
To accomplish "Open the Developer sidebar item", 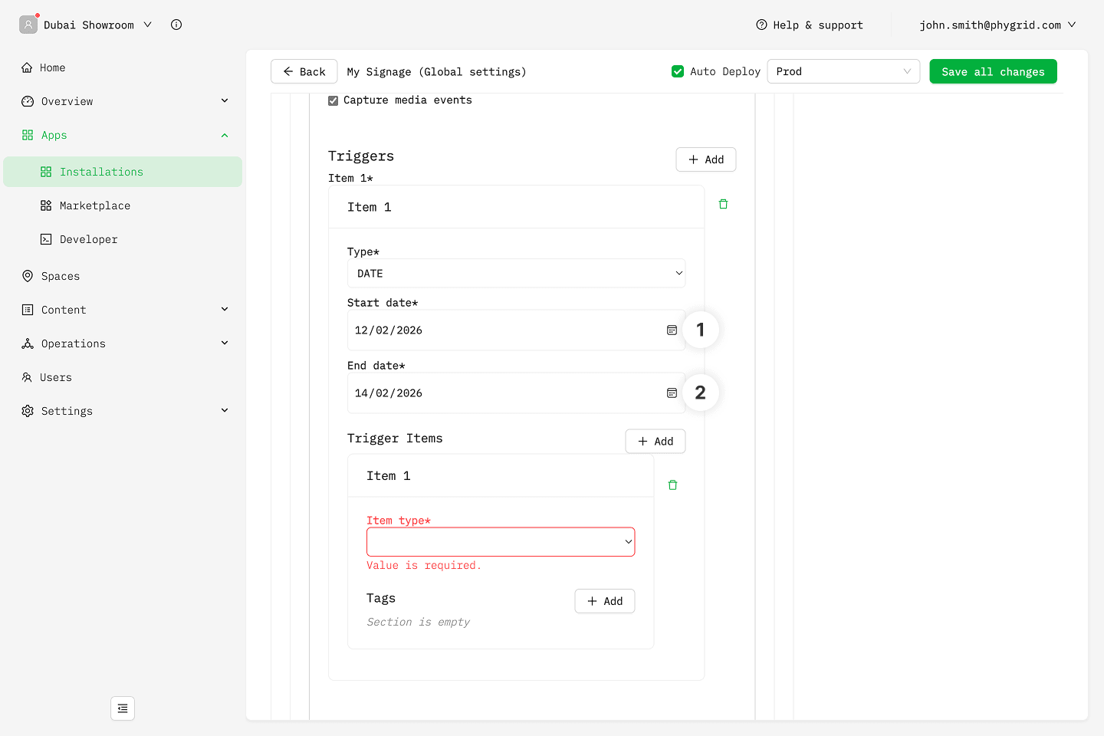I will pyautogui.click(x=89, y=239).
